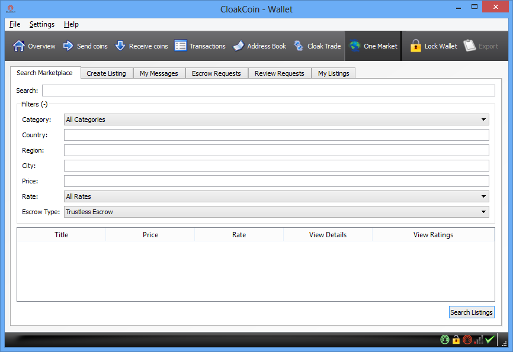Click the CloakCoin logo in title bar
Image resolution: width=513 pixels, height=352 pixels.
pyautogui.click(x=10, y=9)
